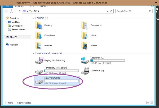Go up one level with the up arrow

tap(20, 11)
